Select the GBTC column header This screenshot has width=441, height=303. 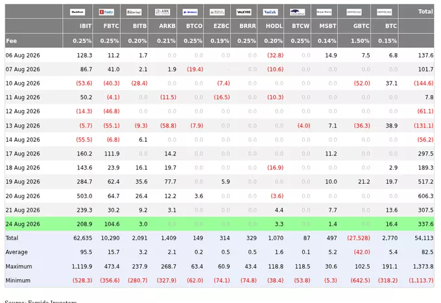point(361,26)
